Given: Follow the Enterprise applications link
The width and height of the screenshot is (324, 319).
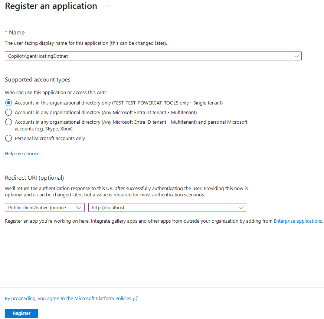Looking at the screenshot, I should pos(298,221).
